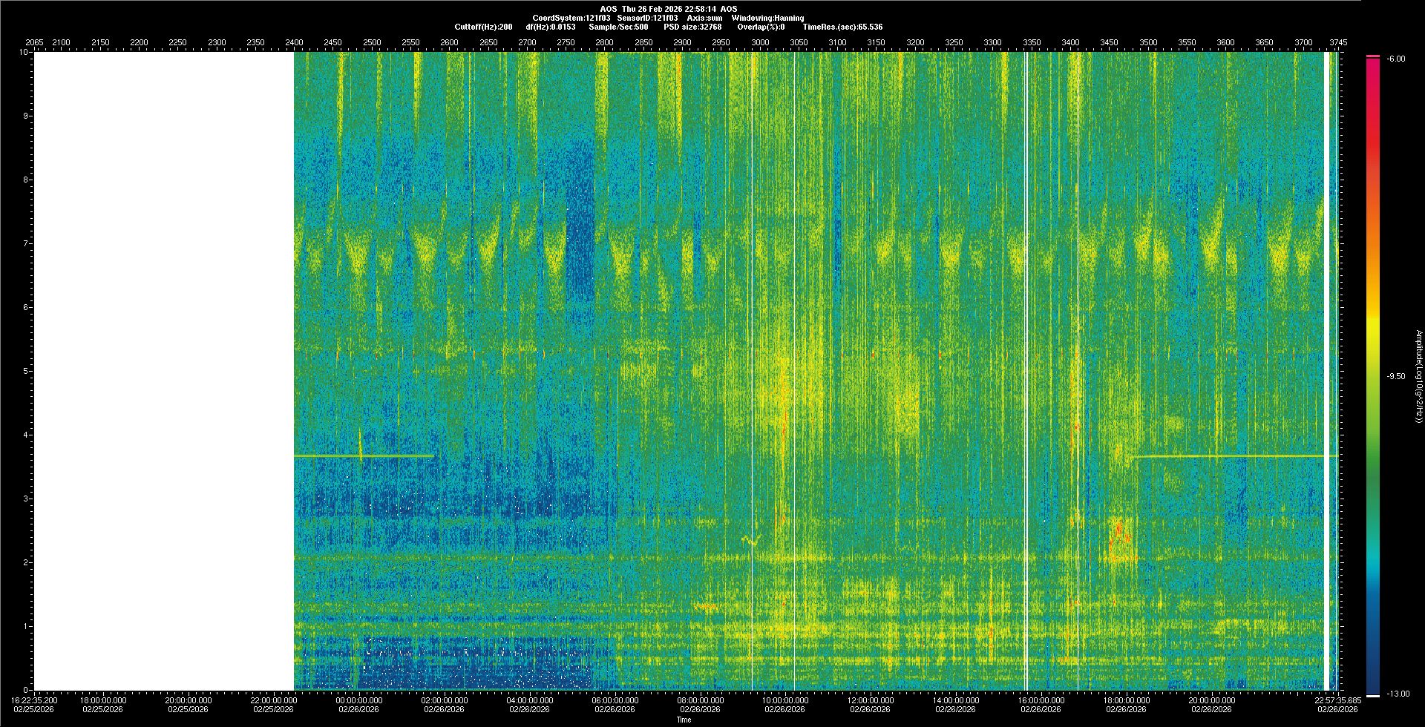This screenshot has height=727, width=1425.
Task: Click the Cutoff(Hz):200 parameter text
Action: [x=483, y=27]
